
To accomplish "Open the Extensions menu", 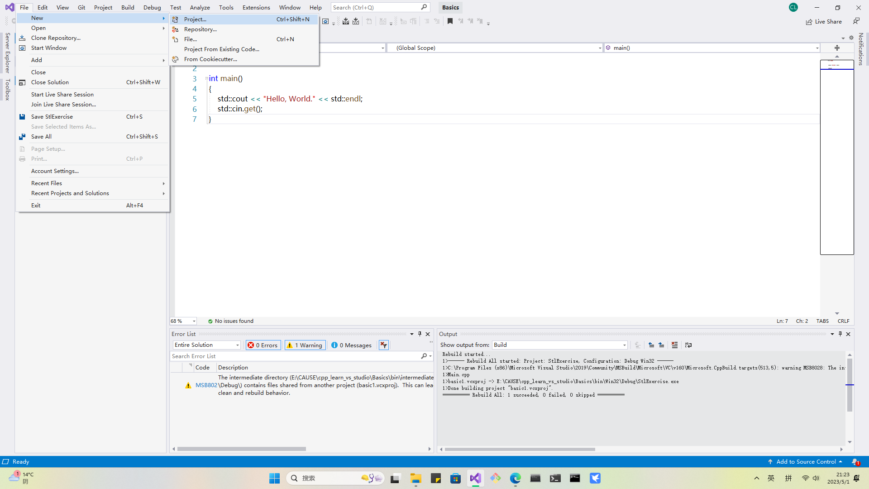I will 256,7.
